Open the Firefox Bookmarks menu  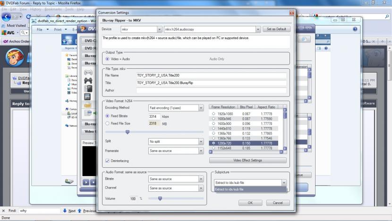point(53,9)
